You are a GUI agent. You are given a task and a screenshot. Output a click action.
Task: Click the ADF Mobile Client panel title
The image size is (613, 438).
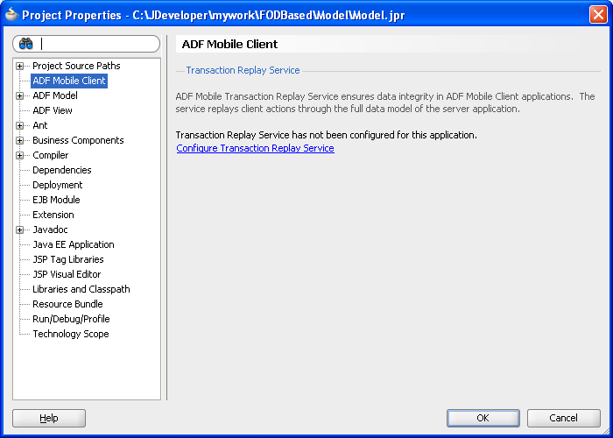click(x=229, y=44)
